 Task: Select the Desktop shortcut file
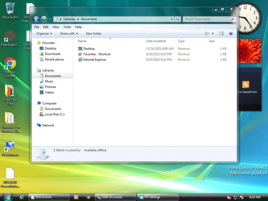[86, 48]
